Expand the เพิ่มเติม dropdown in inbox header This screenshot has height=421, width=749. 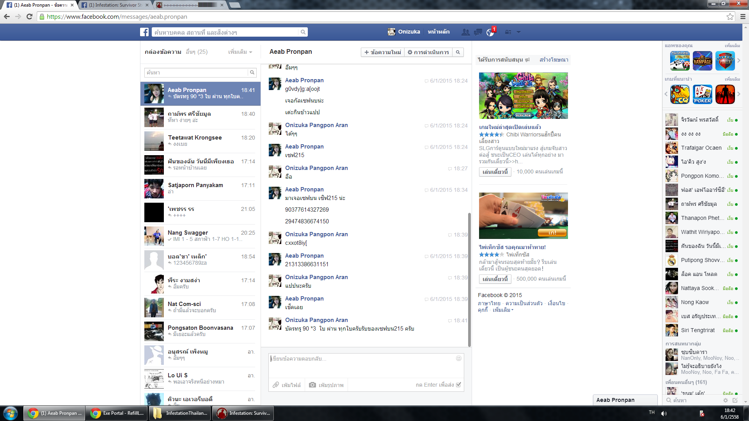click(240, 52)
